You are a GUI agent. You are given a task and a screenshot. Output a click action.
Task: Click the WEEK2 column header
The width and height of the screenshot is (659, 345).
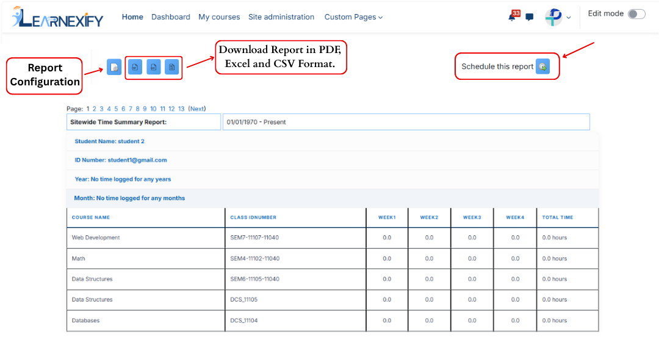pos(429,218)
